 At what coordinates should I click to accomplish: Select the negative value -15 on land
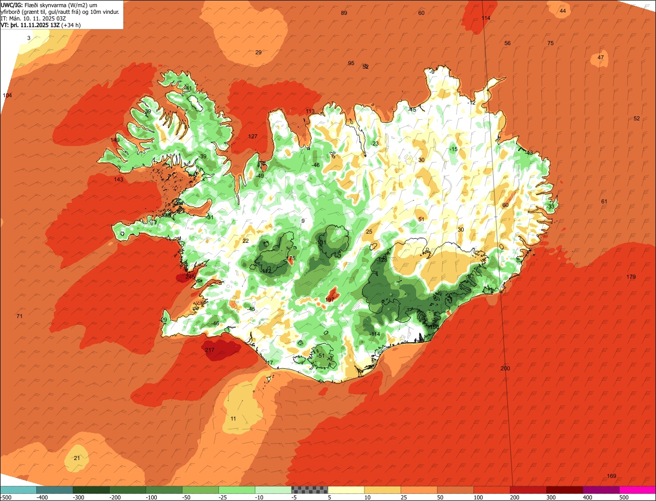[x=453, y=149]
